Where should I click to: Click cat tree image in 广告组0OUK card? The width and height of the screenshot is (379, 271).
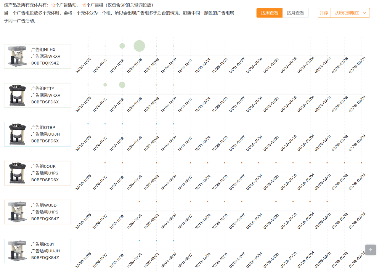tap(17, 173)
